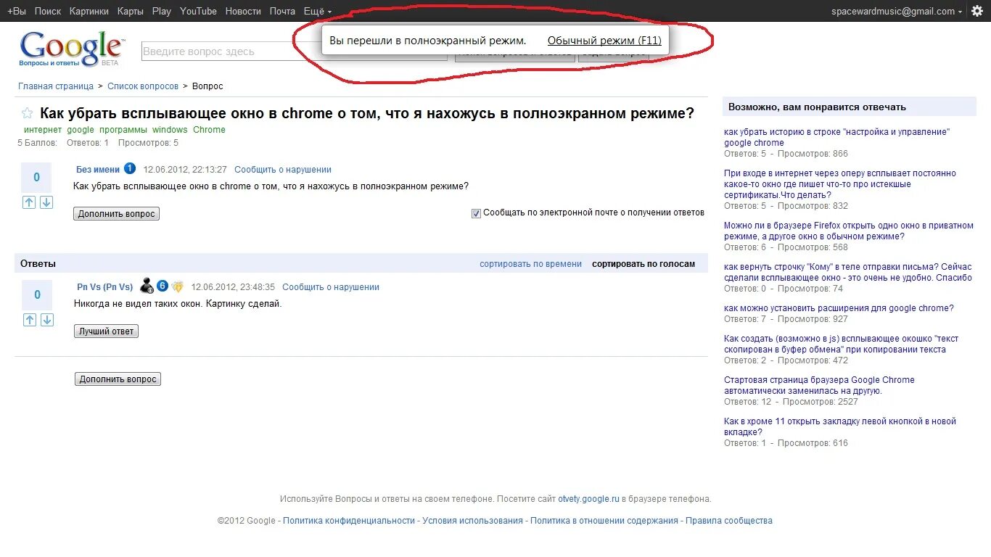Sort answers with сортировать по голосам
Viewport: 991px width, 557px height.
(643, 264)
